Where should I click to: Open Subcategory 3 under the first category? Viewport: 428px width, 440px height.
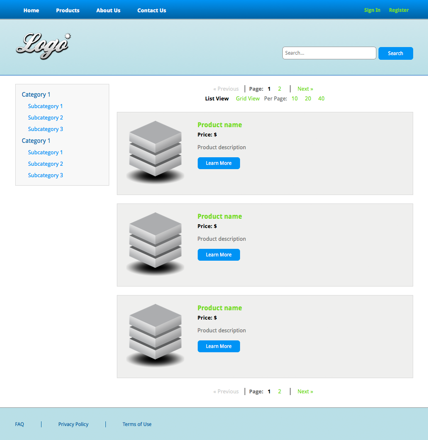tap(45, 129)
